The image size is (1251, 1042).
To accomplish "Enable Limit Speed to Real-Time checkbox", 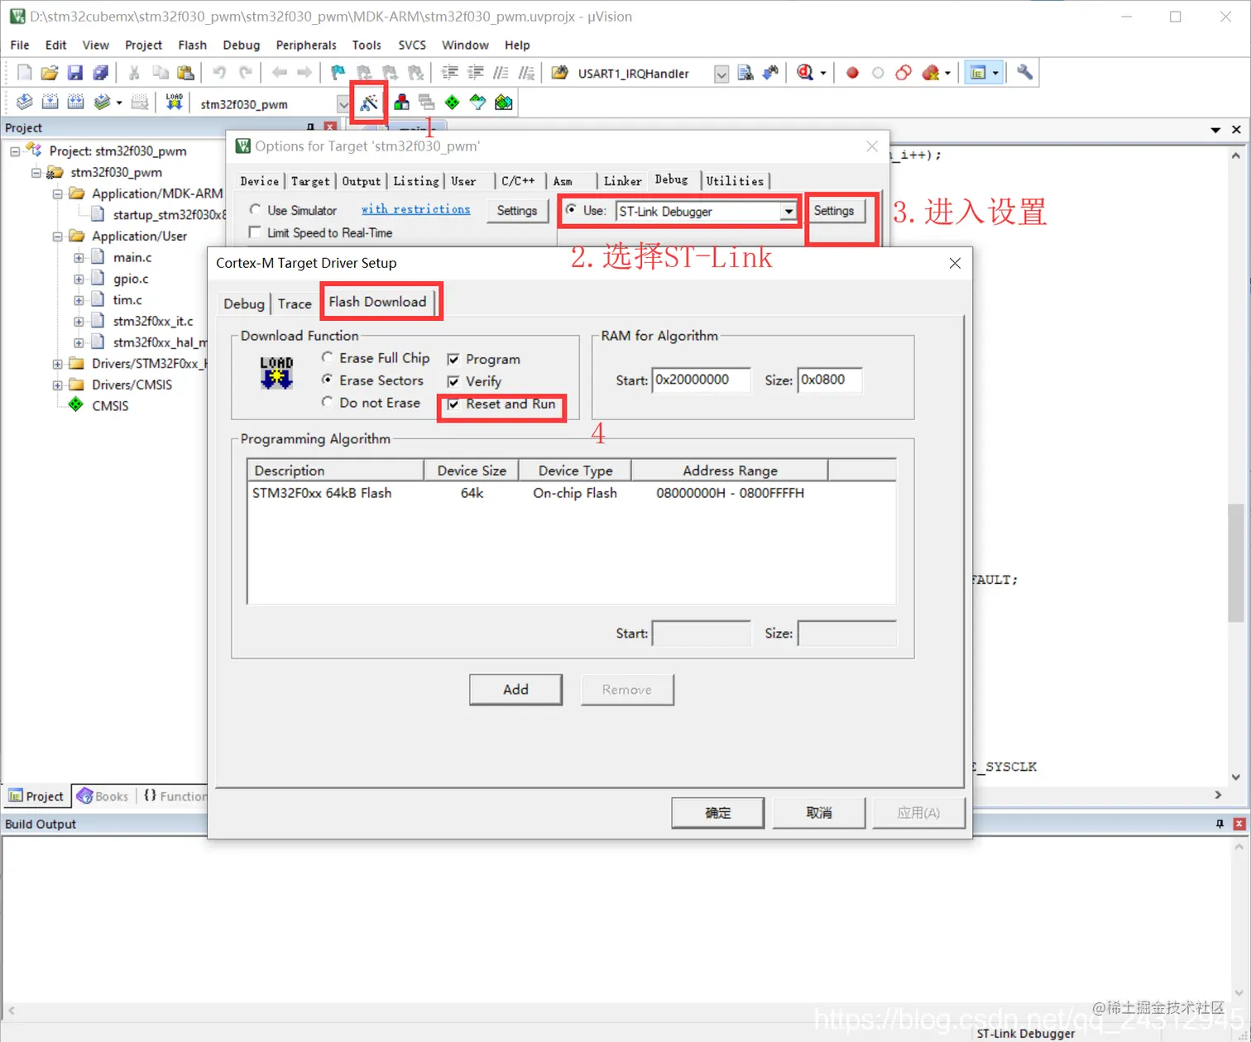I will 255,232.
